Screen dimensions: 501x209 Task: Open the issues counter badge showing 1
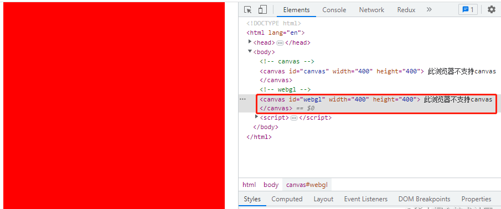pos(468,9)
